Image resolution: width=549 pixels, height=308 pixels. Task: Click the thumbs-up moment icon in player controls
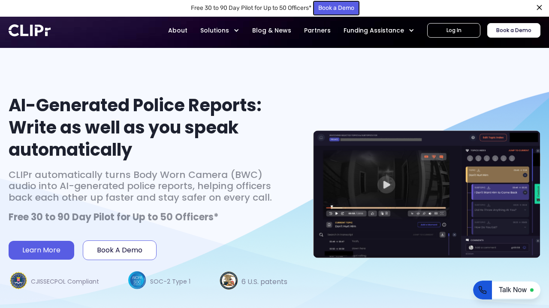pyautogui.click(x=373, y=213)
